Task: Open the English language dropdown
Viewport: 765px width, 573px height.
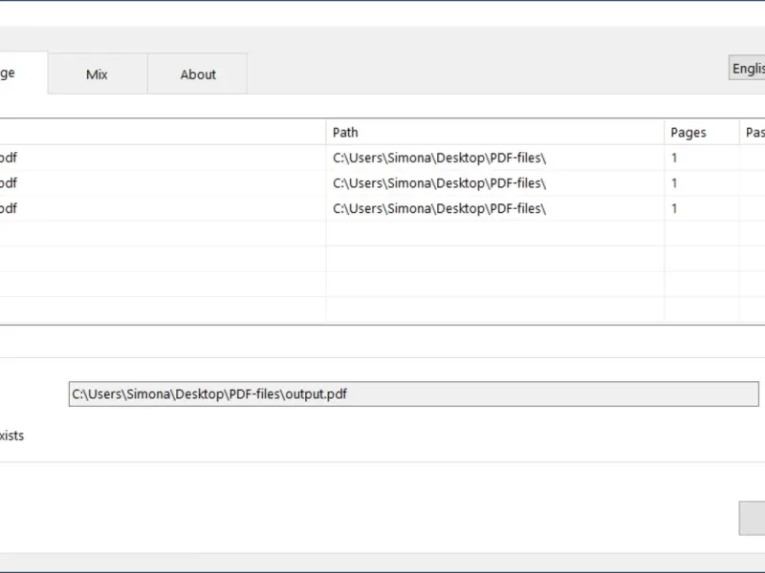Action: click(x=748, y=69)
